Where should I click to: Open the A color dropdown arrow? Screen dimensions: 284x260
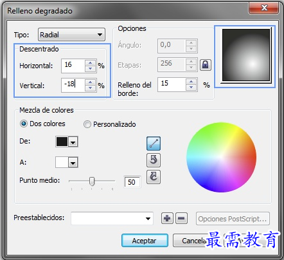[73, 162]
